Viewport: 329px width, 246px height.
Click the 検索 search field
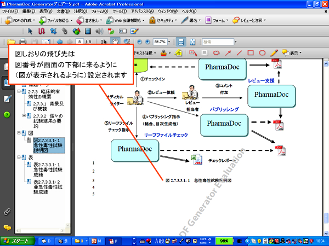pos(218,42)
